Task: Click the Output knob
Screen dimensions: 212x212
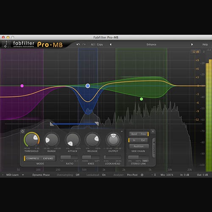Action: (113, 140)
